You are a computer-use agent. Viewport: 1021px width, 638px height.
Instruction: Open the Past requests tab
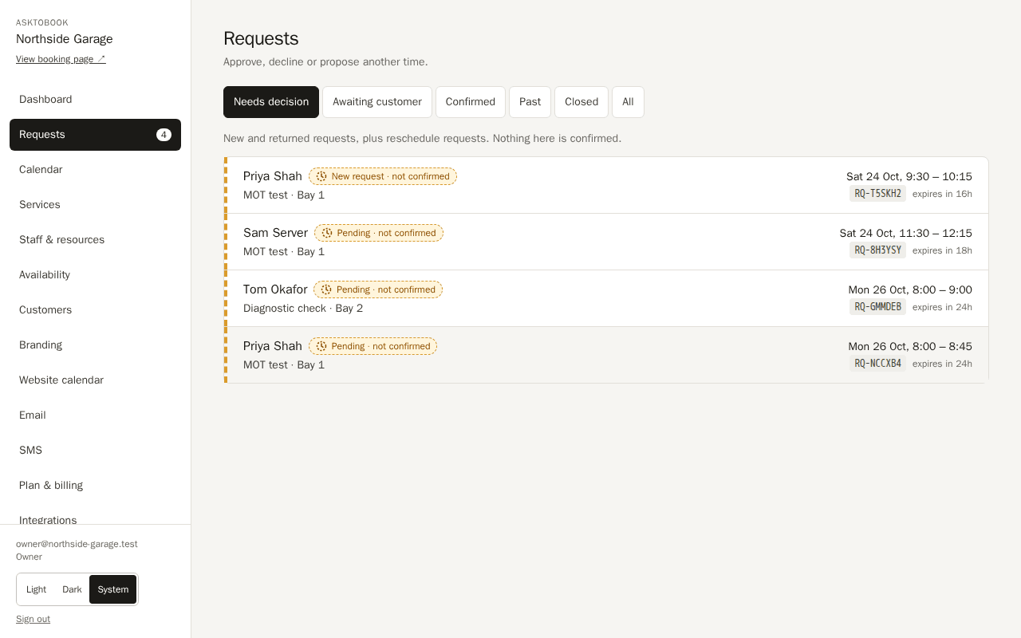point(530,102)
